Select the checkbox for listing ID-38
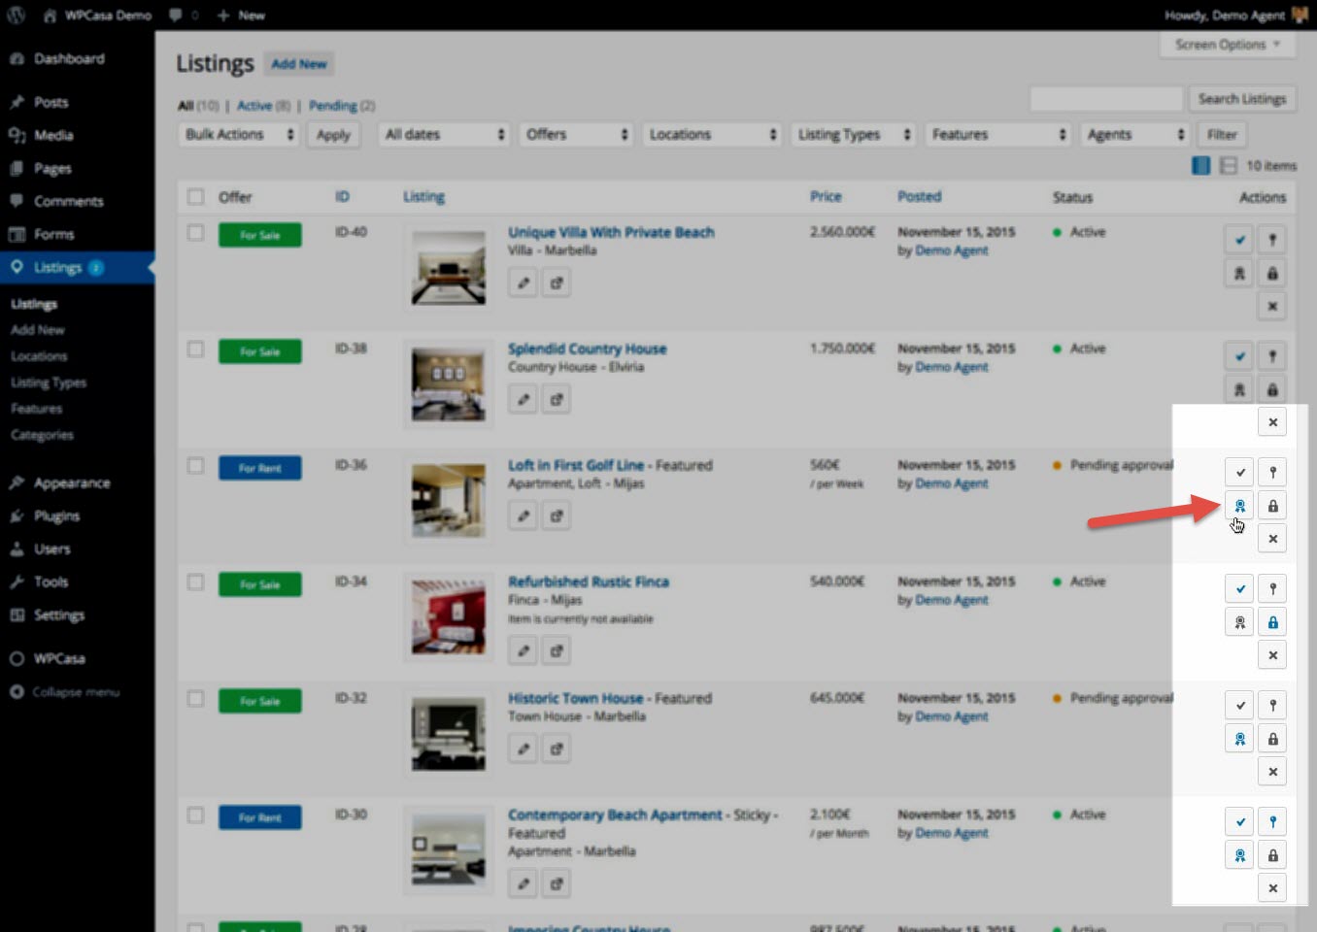This screenshot has width=1317, height=932. (x=195, y=349)
